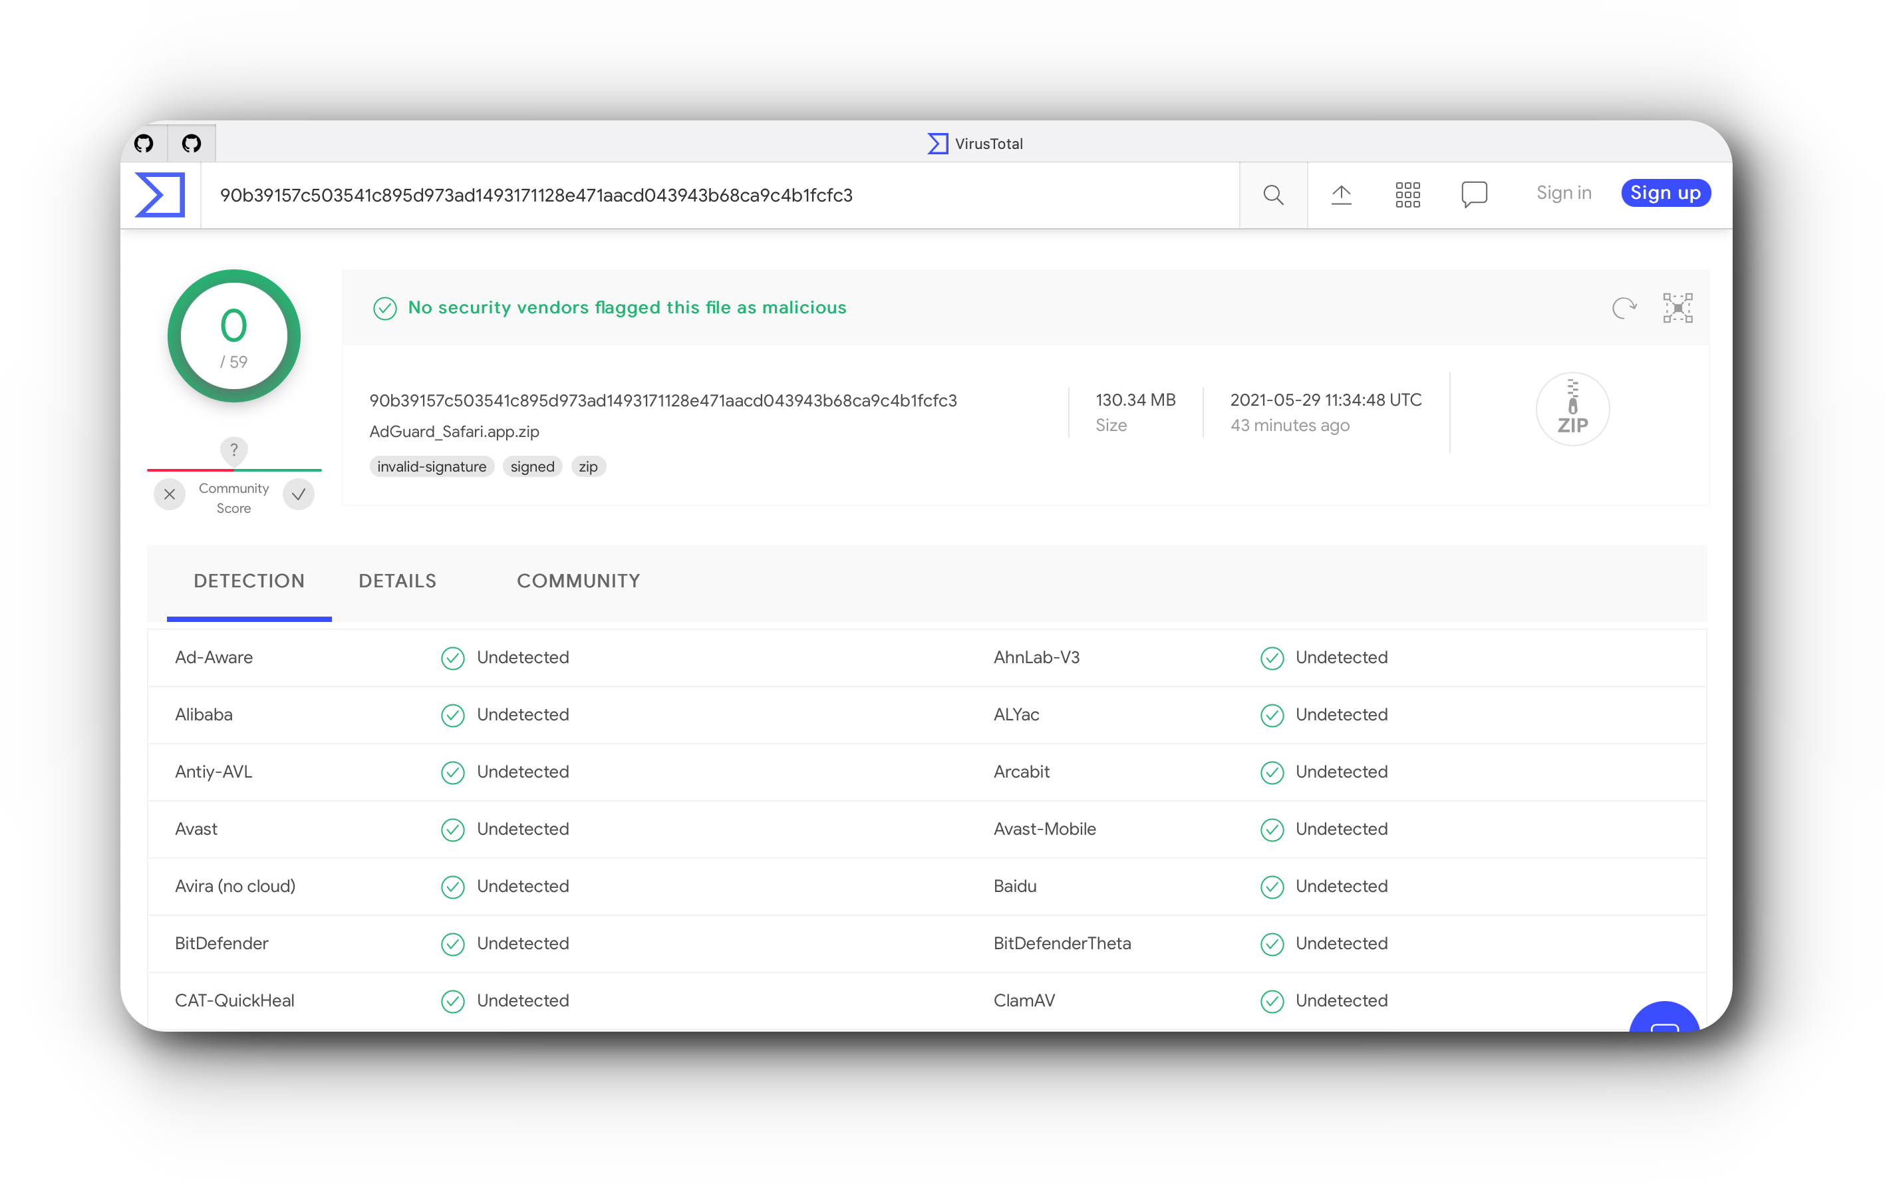Click the Alibaba undetected check icon
The image size is (1885, 1184).
click(452, 716)
